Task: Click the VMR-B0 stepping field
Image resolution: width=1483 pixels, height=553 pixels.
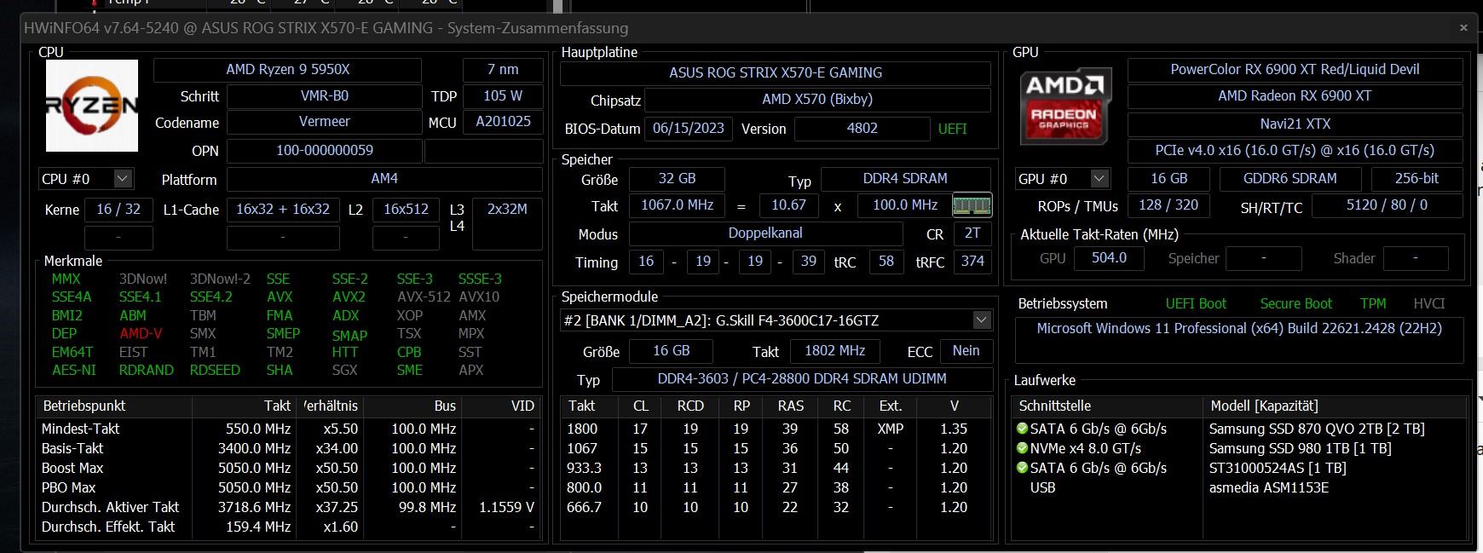Action: pyautogui.click(x=325, y=96)
